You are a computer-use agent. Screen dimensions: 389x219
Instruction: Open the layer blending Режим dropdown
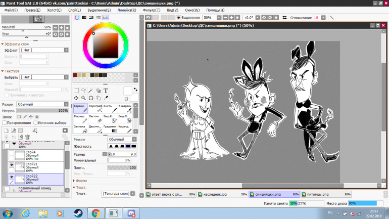41,104
